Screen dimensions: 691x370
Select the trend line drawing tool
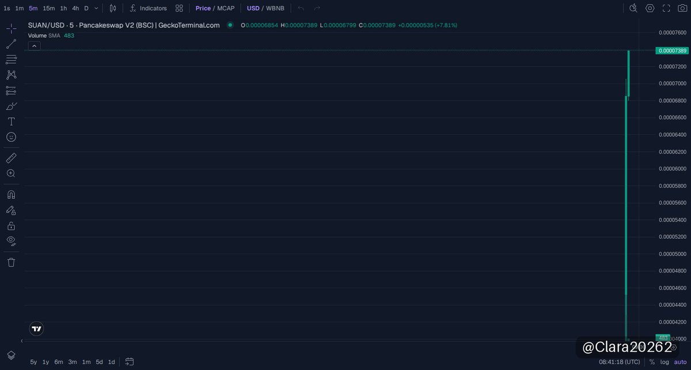11,44
